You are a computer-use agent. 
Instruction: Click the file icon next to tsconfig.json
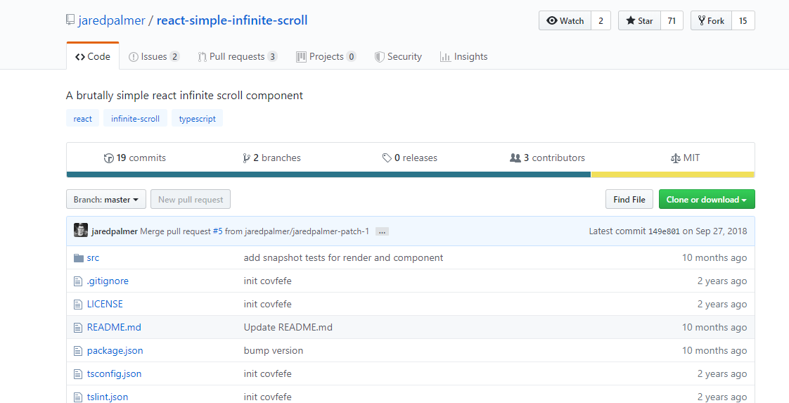pos(78,374)
